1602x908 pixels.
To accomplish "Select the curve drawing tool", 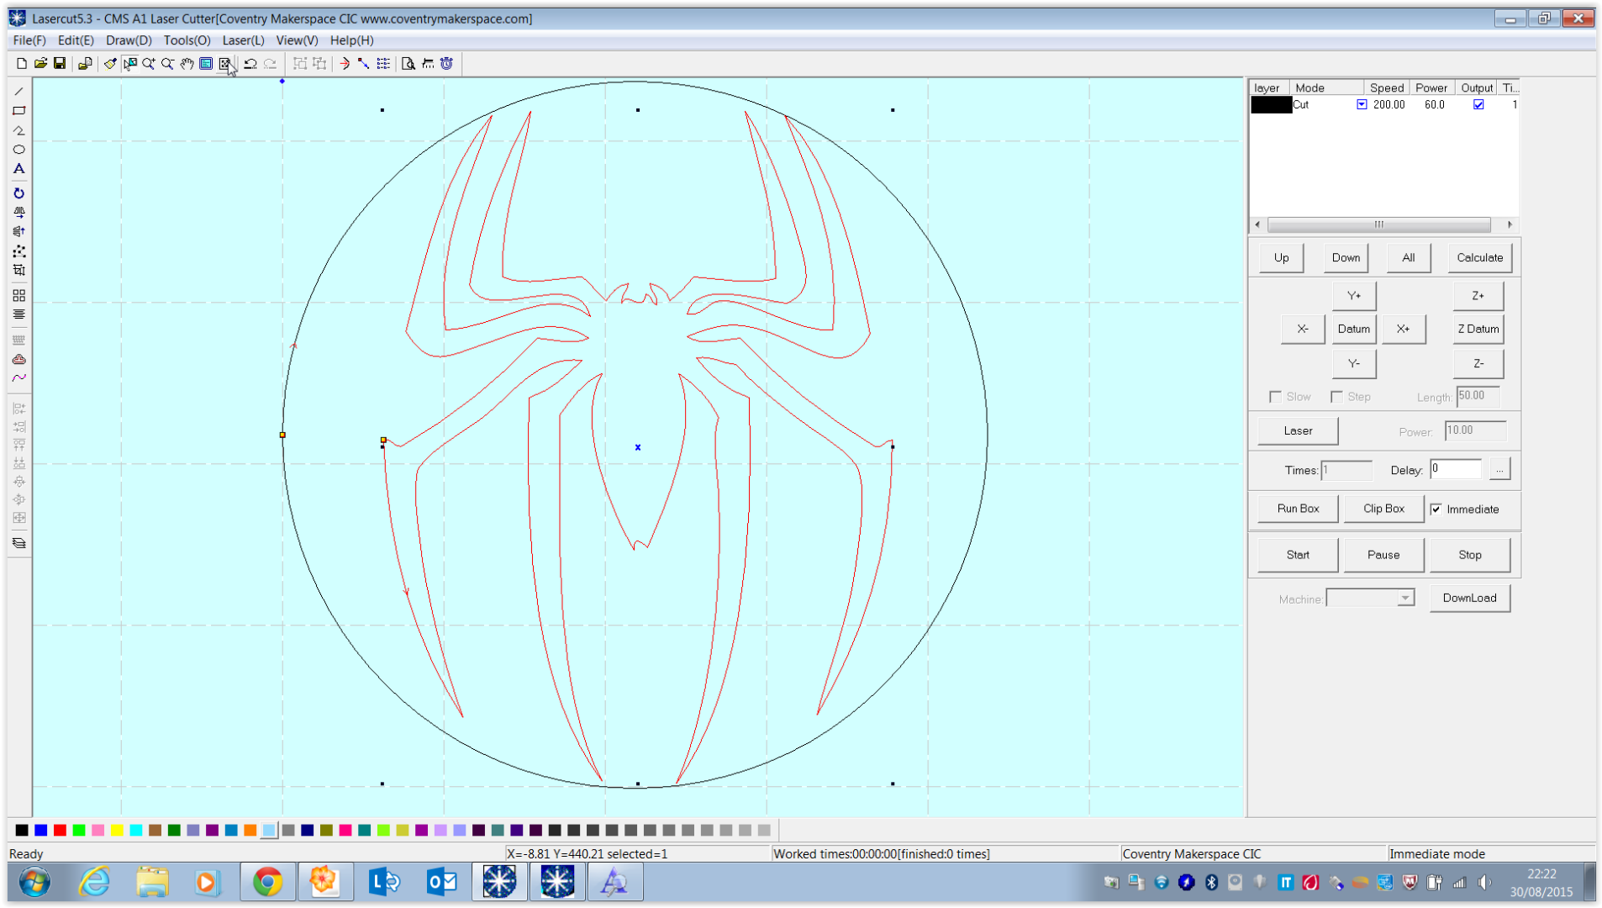I will (x=19, y=378).
